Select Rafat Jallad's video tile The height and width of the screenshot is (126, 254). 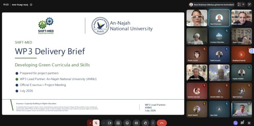241,18
